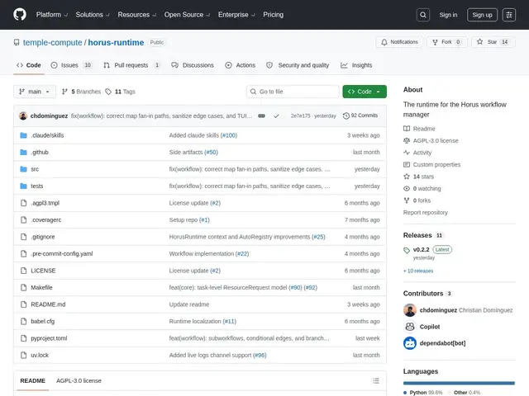This screenshot has width=529, height=396.
Task: Switch to the Discussions tab
Action: pos(193,65)
